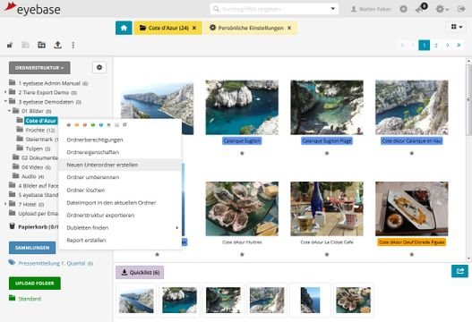Close the Persönliche Einstellungen tab
This screenshot has height=322, width=472.
[x=289, y=28]
